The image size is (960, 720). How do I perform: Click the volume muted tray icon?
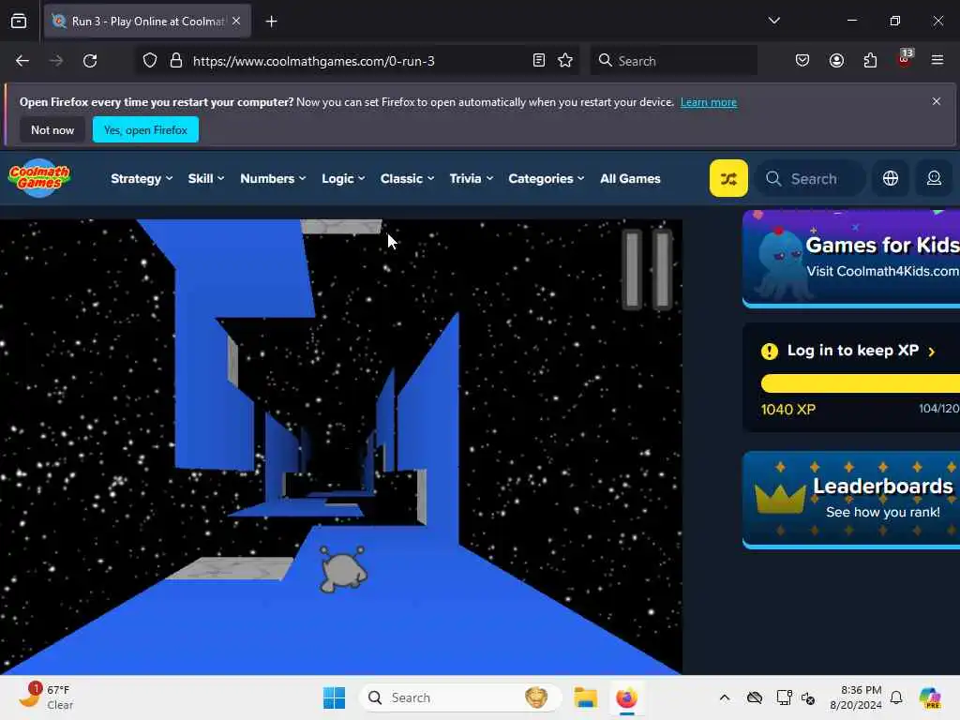[808, 697]
